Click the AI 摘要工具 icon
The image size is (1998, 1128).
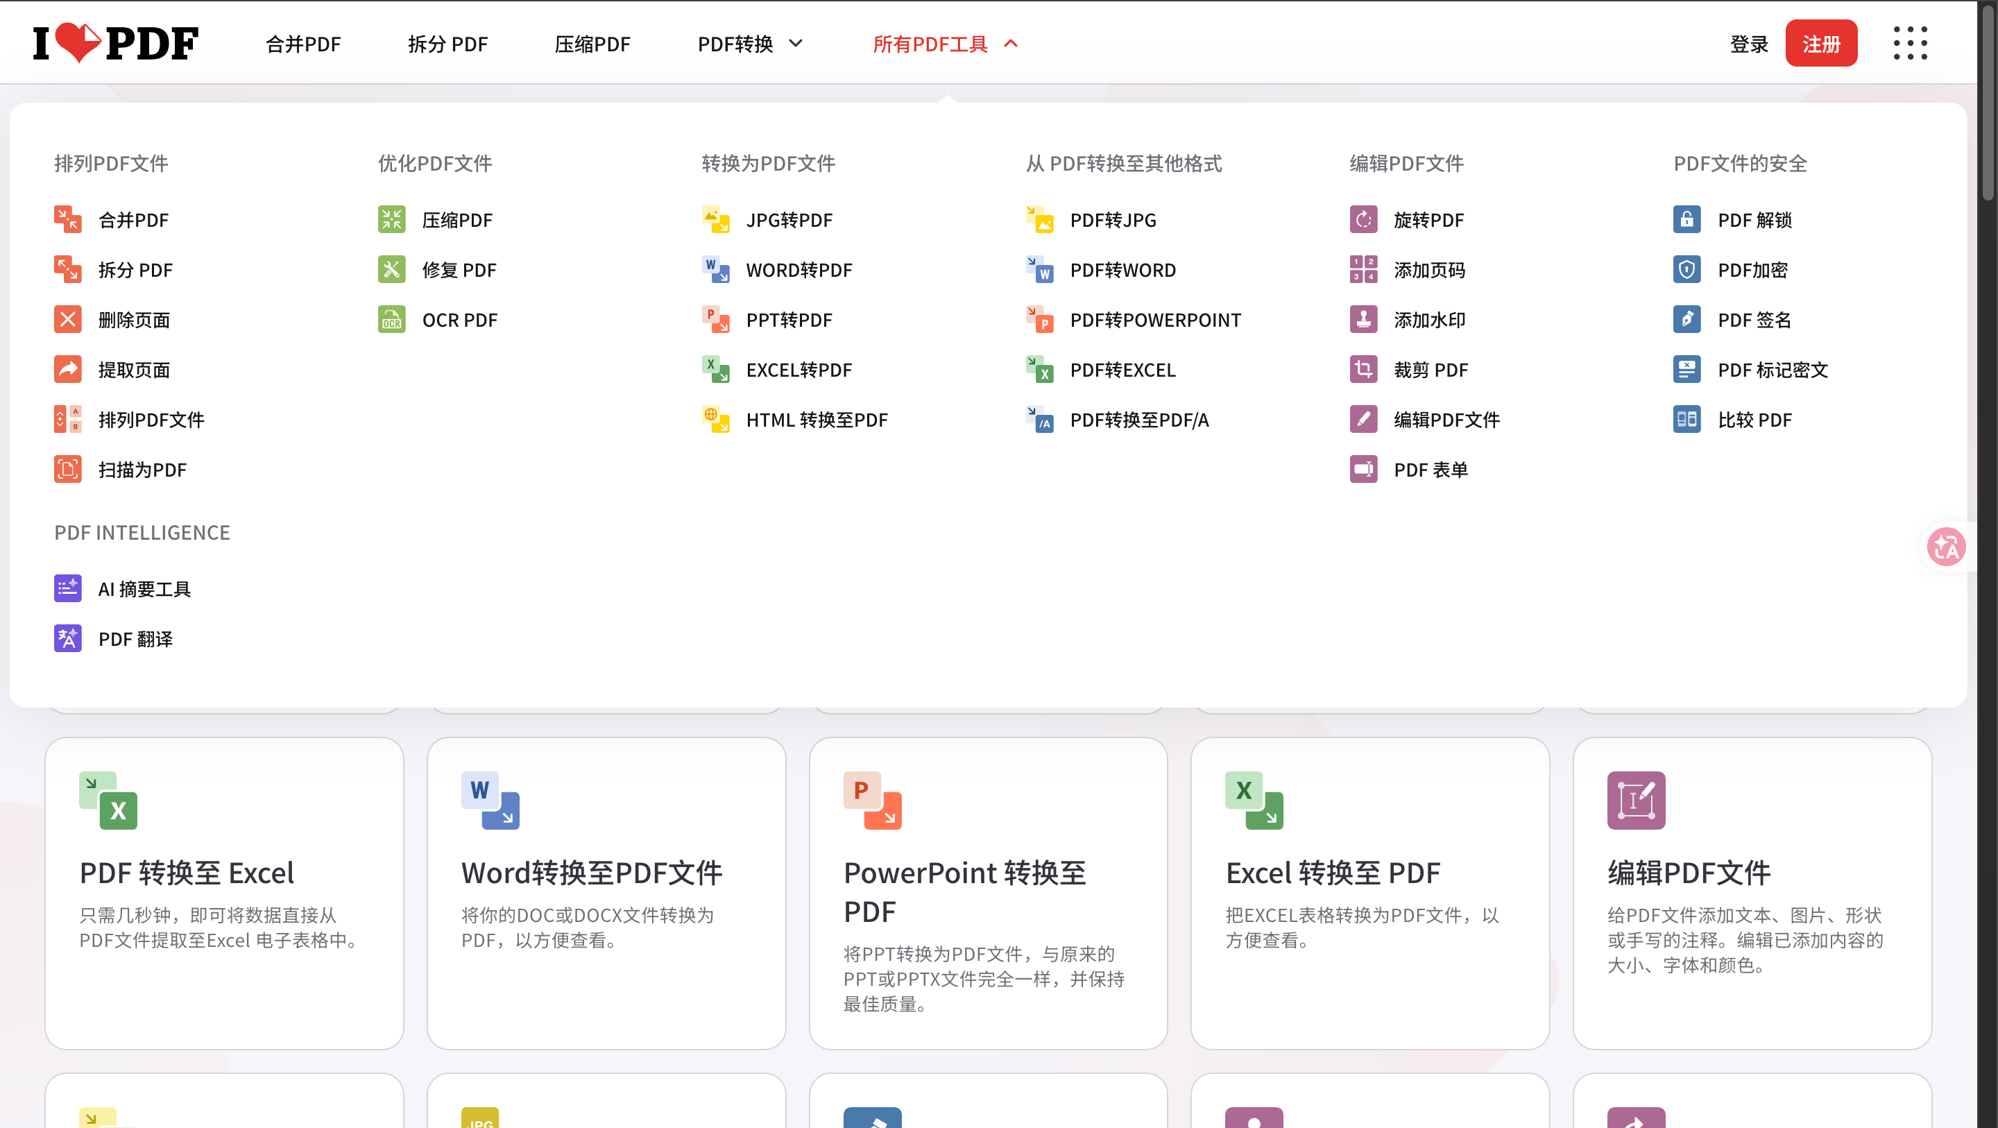(67, 589)
